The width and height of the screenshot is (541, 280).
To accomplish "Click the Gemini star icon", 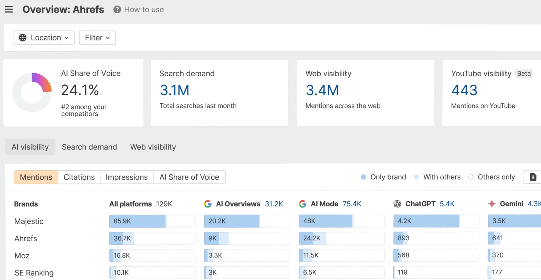I will coord(492,204).
